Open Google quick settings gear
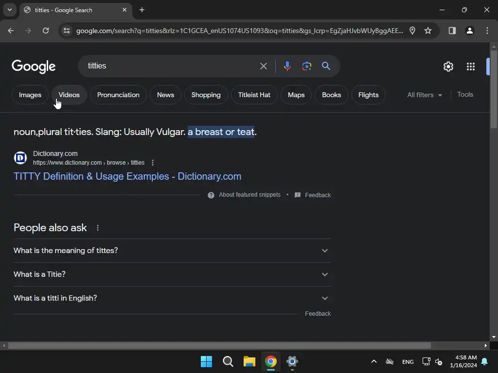Screen dimensions: 498x373 (448, 67)
